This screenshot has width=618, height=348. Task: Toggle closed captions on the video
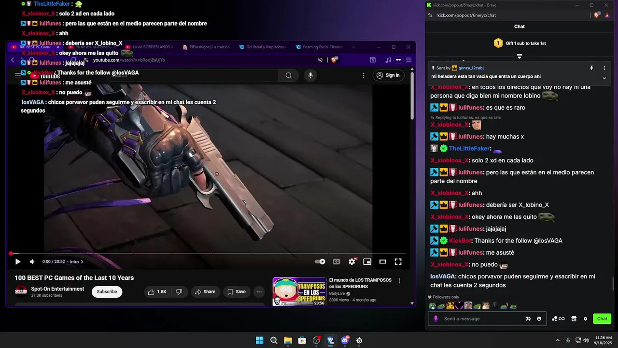click(337, 261)
